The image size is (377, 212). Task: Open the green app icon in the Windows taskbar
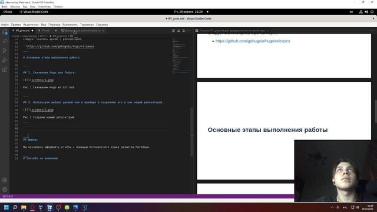(x=67, y=207)
